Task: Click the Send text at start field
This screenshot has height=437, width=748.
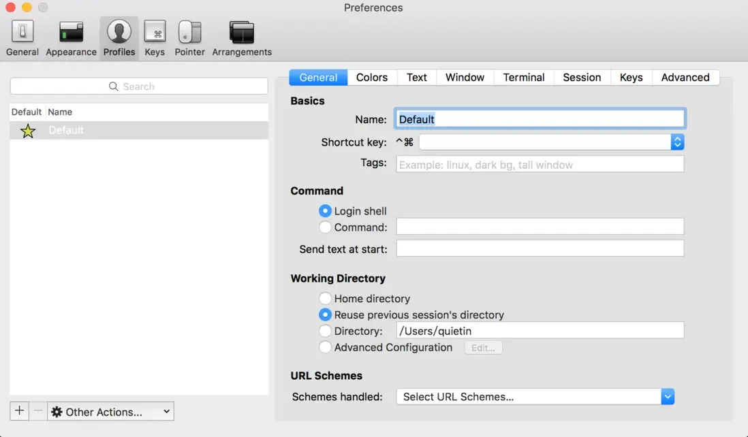Action: pos(540,248)
